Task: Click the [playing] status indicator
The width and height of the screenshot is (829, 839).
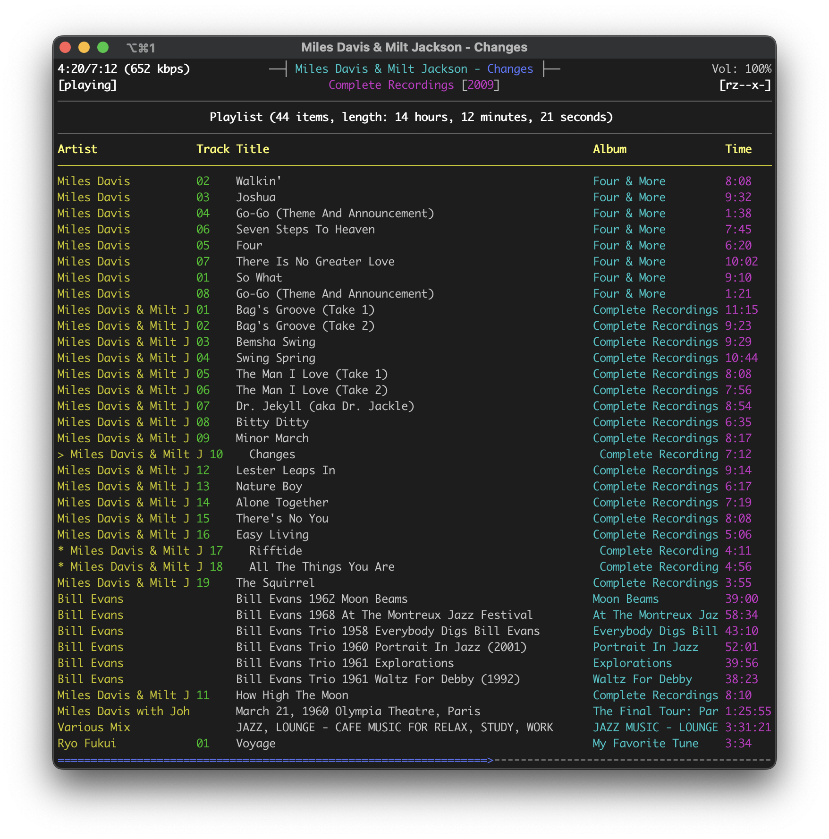Action: click(x=87, y=86)
